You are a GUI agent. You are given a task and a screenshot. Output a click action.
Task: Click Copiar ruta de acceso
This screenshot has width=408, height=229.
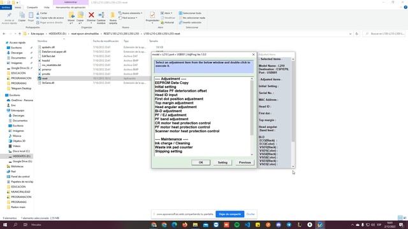point(50,18)
